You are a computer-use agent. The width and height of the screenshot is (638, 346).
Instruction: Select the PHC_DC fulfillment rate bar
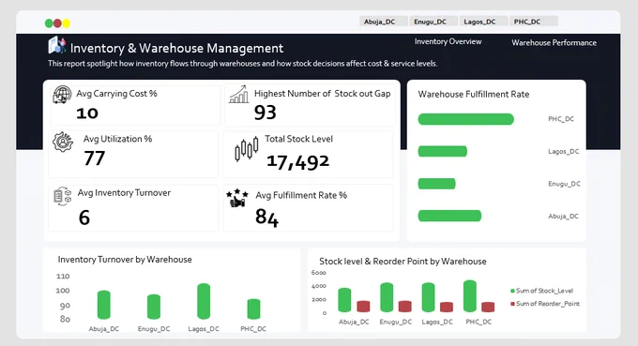(x=466, y=119)
